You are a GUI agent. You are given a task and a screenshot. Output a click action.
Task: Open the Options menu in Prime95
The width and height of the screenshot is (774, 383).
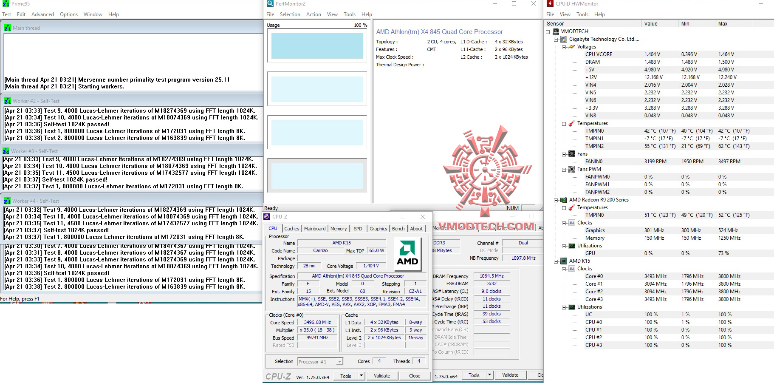(x=69, y=14)
